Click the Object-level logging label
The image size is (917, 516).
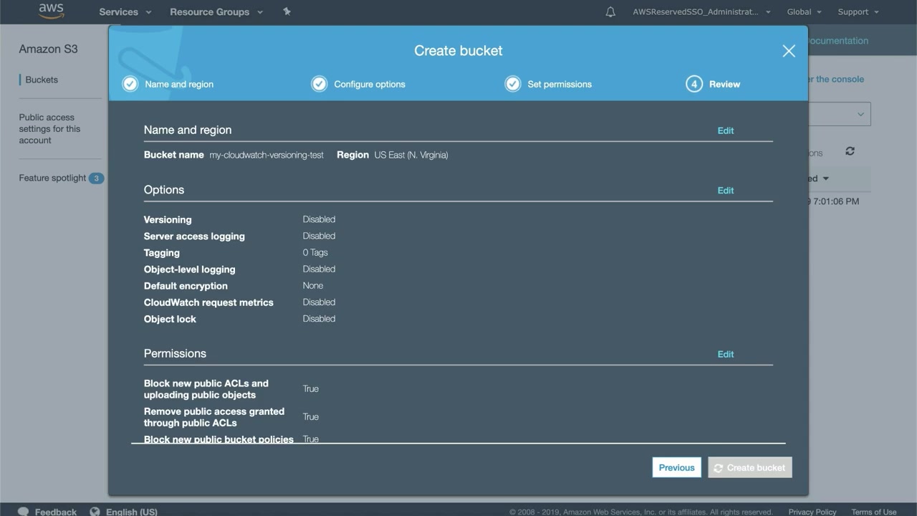(189, 269)
